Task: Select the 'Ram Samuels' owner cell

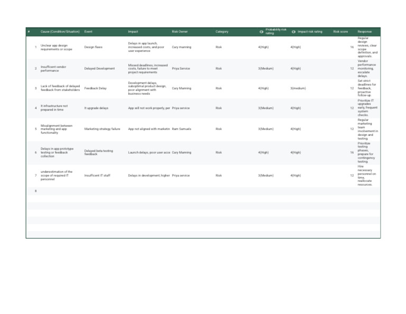Action: tap(181, 129)
